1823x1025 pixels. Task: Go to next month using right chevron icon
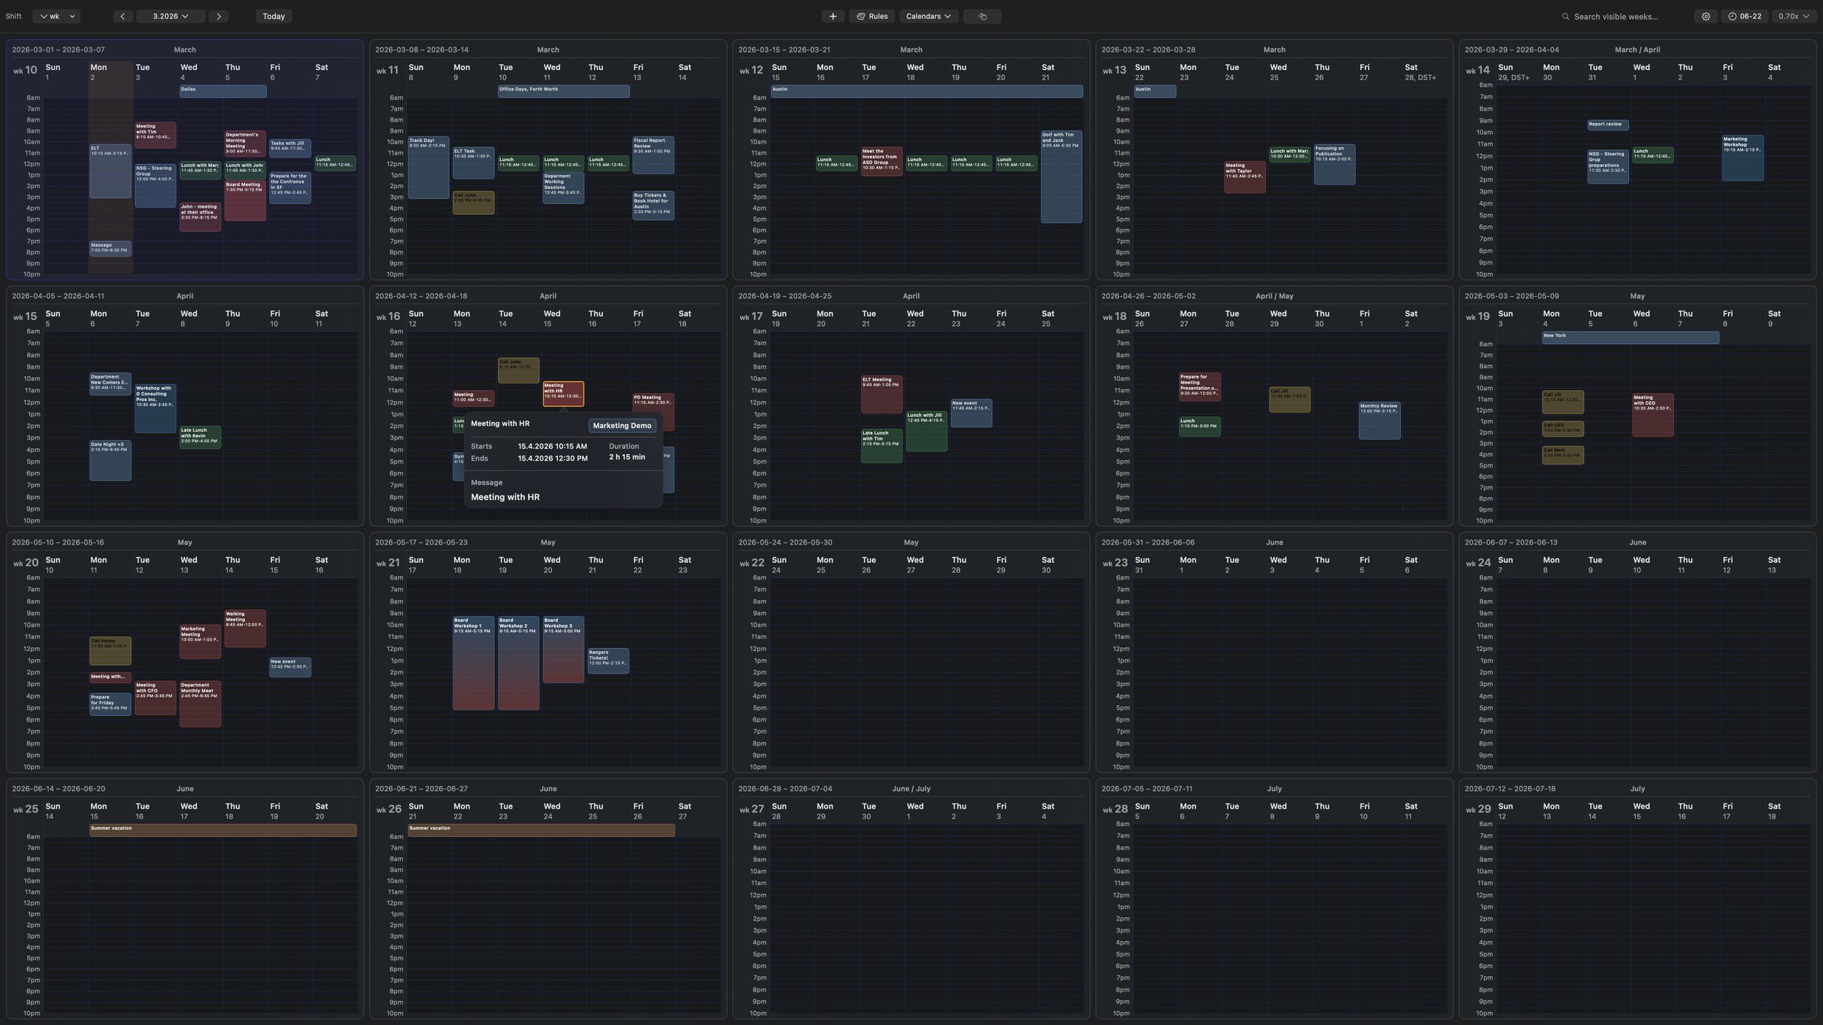coord(218,15)
